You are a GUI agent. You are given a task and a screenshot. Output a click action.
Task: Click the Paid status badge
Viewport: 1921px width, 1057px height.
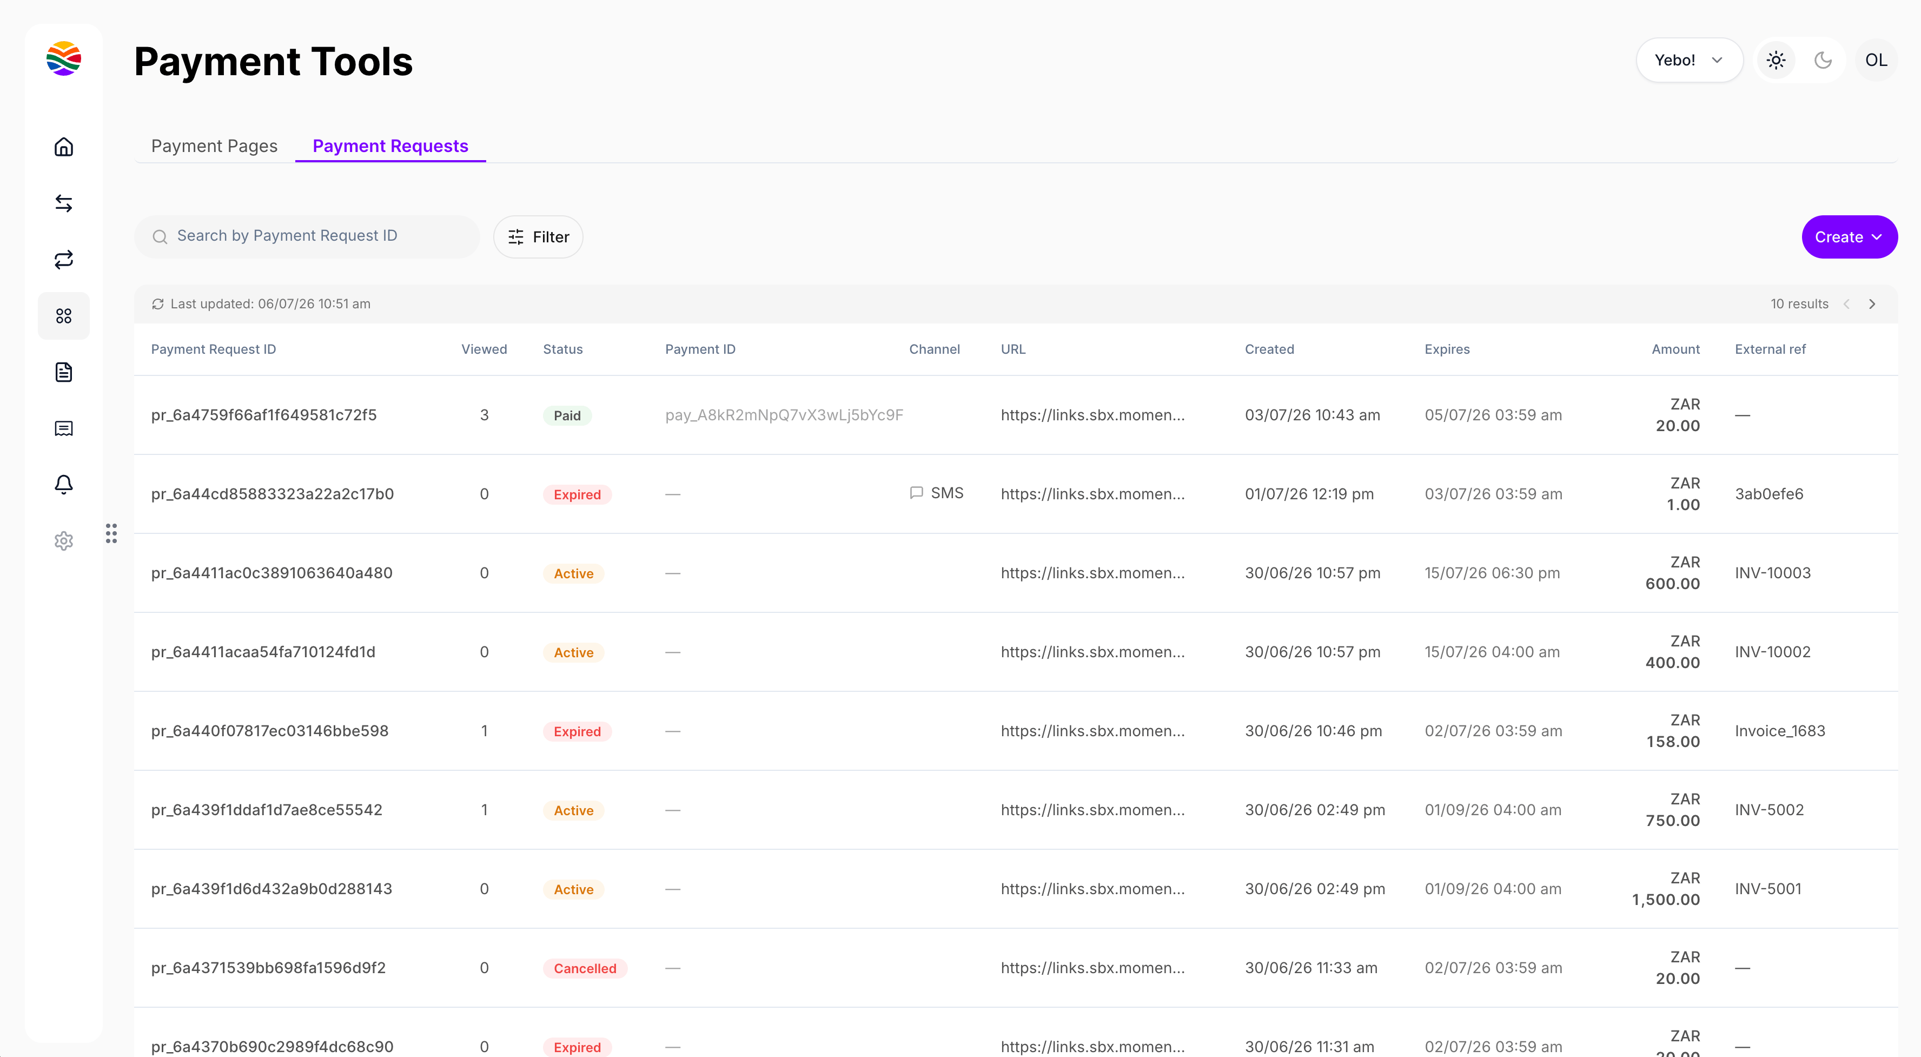click(x=567, y=415)
